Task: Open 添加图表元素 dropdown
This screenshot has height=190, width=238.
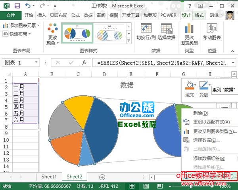Action: (21, 25)
